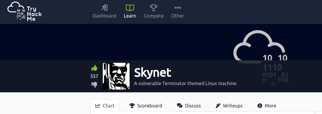Click the trophy icon on the Scoreboard tab
The width and height of the screenshot is (322, 114).
coord(132,106)
